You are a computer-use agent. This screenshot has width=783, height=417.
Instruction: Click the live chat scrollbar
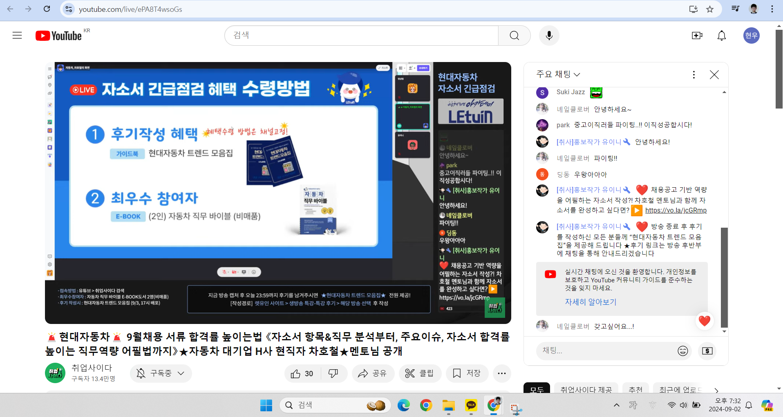pyautogui.click(x=724, y=277)
